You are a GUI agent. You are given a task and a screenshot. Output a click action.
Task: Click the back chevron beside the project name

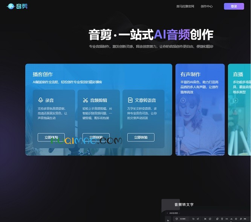pos(167,213)
